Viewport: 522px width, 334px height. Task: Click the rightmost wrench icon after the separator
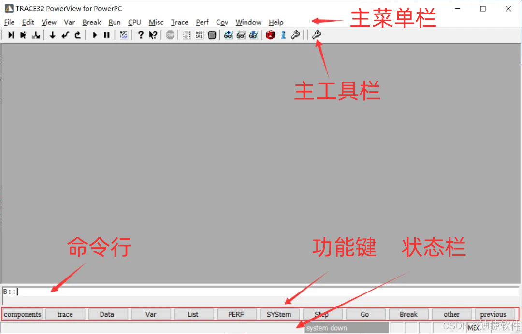pyautogui.click(x=316, y=35)
